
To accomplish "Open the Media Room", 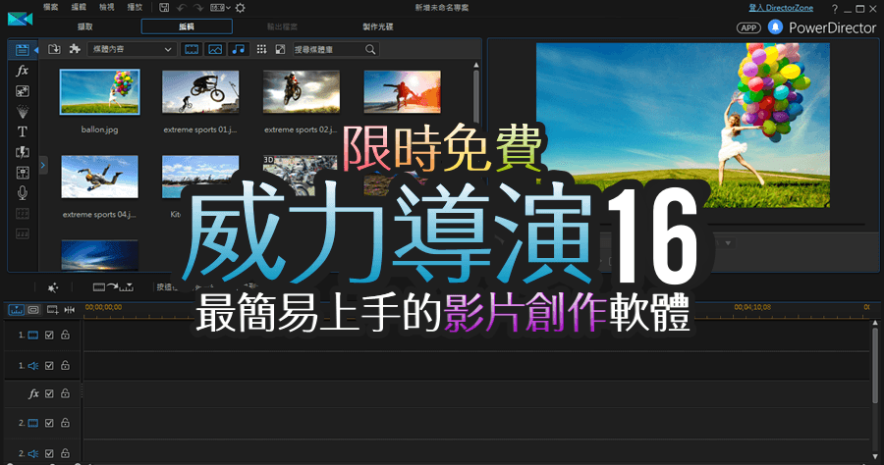I will click(22, 50).
